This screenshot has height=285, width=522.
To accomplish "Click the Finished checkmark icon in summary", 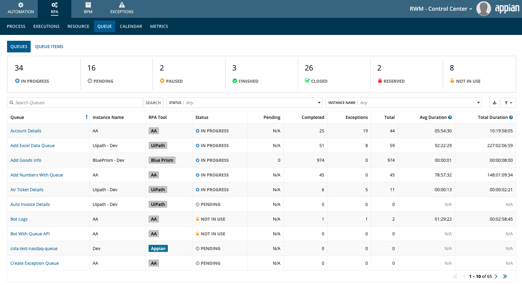I will click(x=235, y=81).
